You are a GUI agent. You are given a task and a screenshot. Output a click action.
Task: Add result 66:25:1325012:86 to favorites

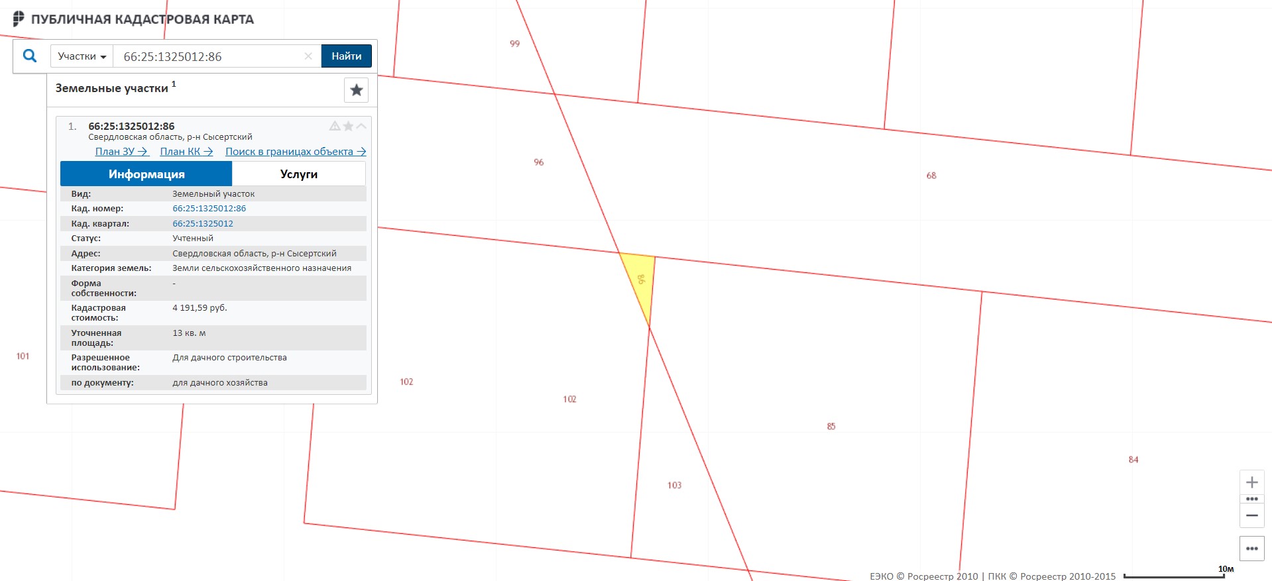tap(348, 126)
